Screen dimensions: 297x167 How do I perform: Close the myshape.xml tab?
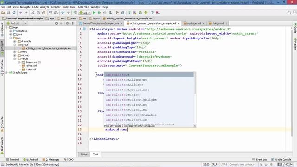tap(203, 23)
